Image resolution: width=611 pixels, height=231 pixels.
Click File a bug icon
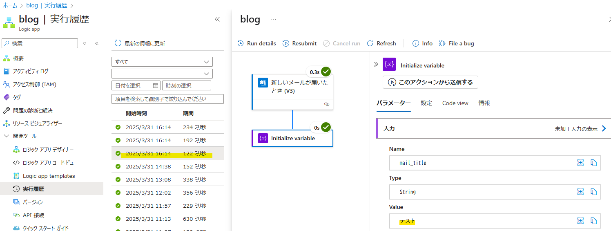442,43
